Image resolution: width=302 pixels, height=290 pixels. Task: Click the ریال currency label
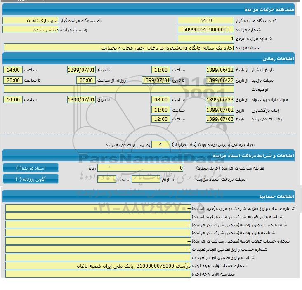click(92, 168)
